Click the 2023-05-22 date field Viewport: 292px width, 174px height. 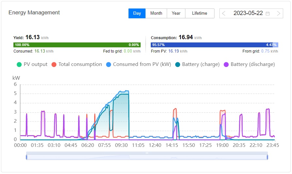(x=248, y=13)
